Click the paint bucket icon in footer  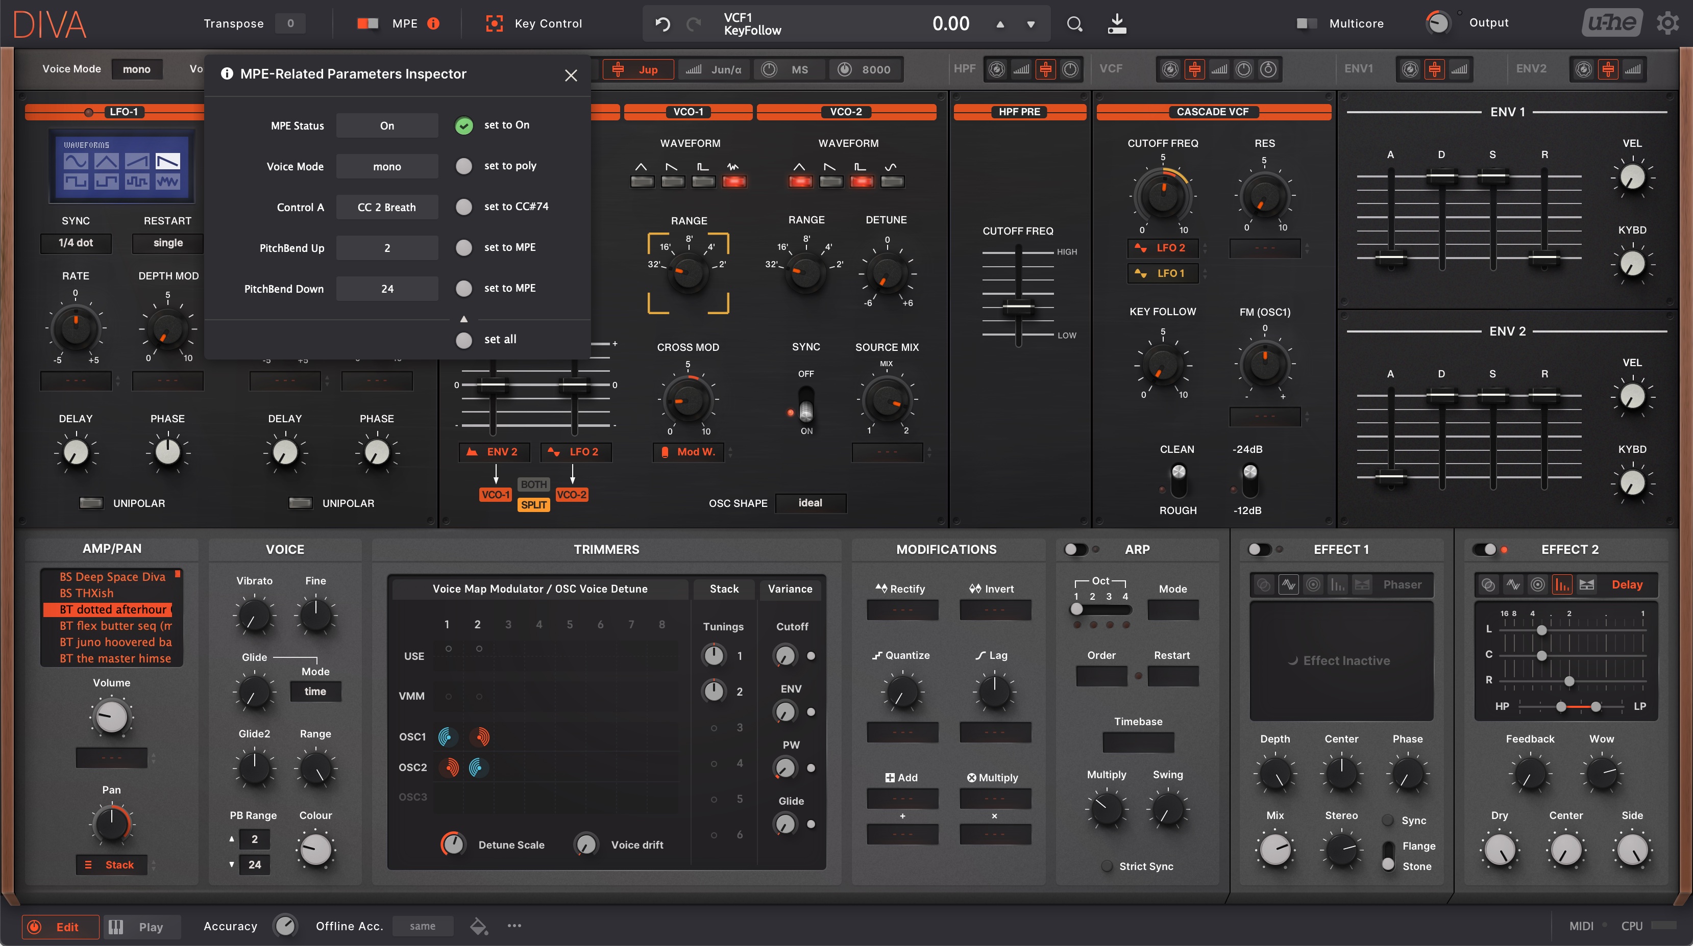point(478,926)
